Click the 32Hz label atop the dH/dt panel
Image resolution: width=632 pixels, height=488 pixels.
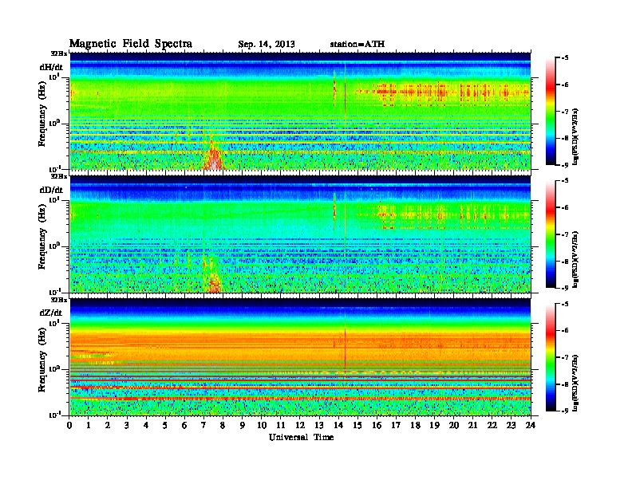[x=59, y=53]
